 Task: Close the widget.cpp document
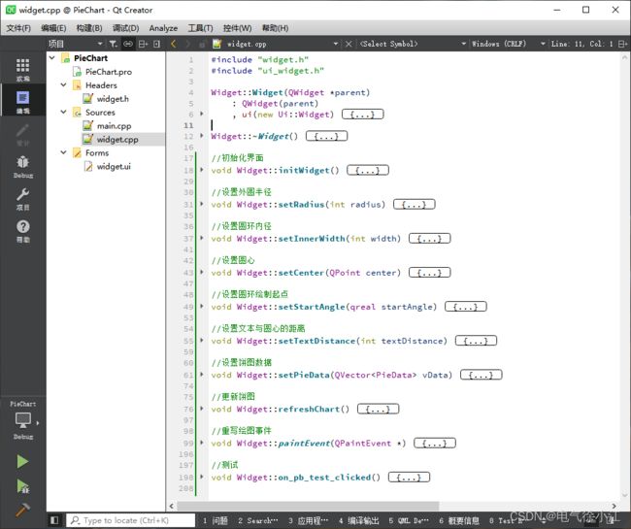click(349, 44)
